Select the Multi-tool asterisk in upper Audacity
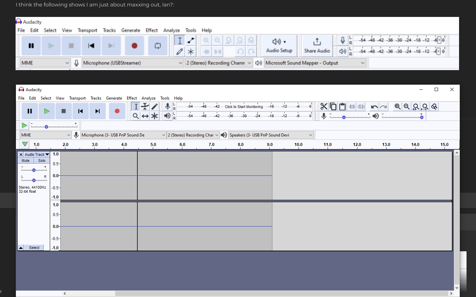476x297 pixels. [x=191, y=51]
